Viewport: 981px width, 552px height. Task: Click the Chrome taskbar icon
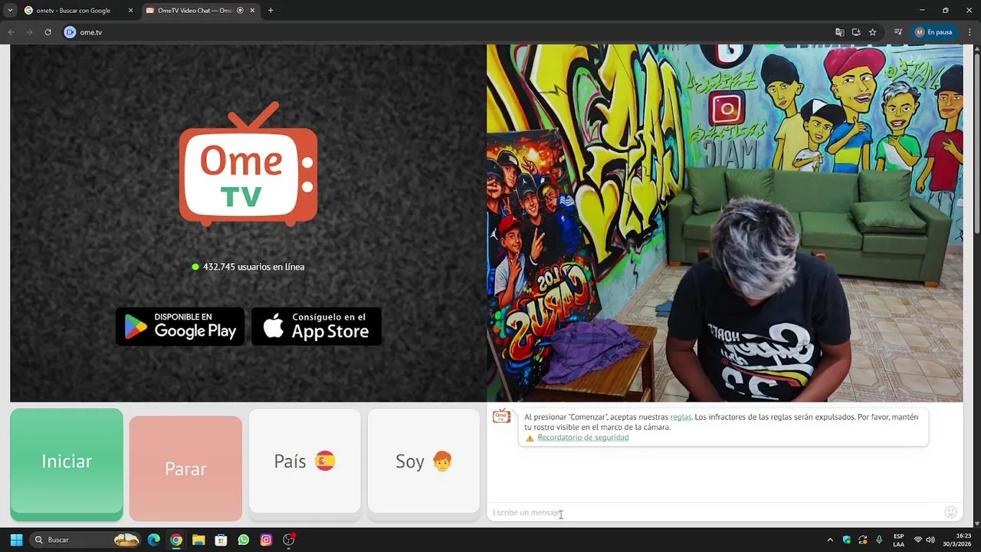click(x=176, y=540)
